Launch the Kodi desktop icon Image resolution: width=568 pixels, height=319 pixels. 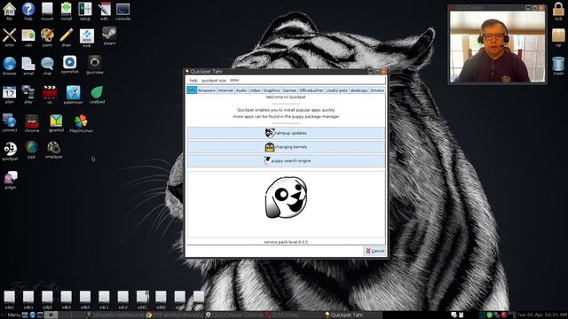click(87, 37)
